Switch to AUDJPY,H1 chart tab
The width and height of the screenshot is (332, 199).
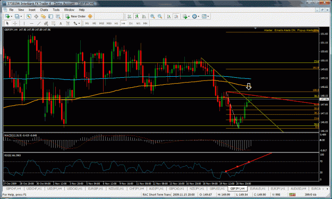coord(156,188)
